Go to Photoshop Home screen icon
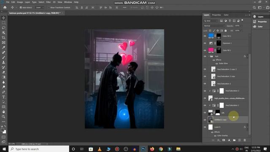The height and width of the screenshot is (152, 270). [5, 8]
